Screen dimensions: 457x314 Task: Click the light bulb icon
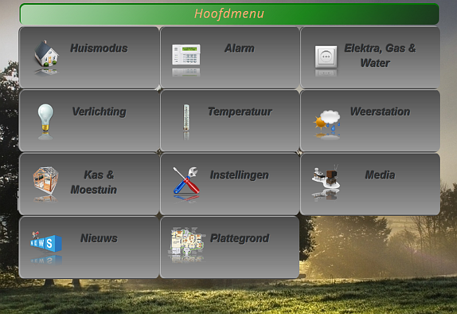coord(46,117)
